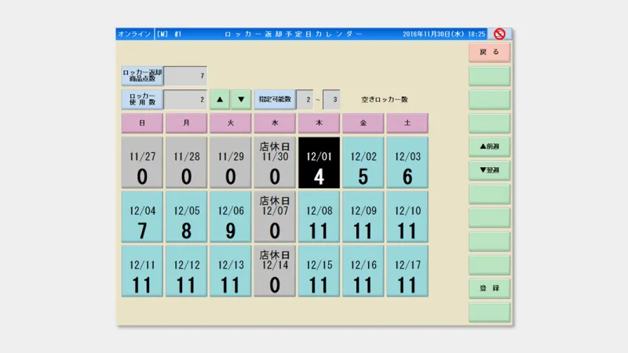Select the 12/02 calendar cell

(363, 162)
